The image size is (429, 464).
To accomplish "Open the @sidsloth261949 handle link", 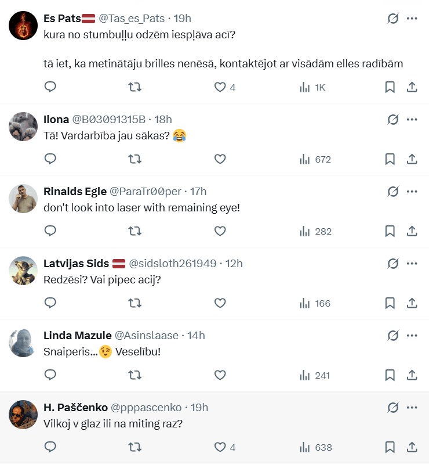I will pos(173,263).
